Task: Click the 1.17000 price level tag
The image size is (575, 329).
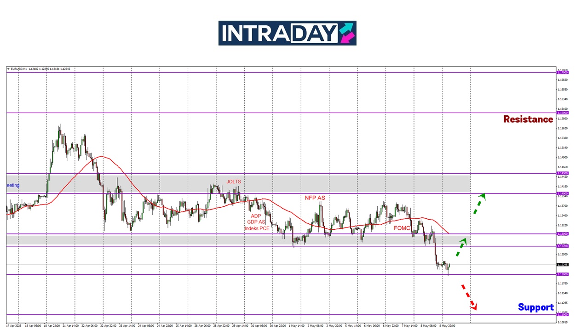Action: click(563, 73)
